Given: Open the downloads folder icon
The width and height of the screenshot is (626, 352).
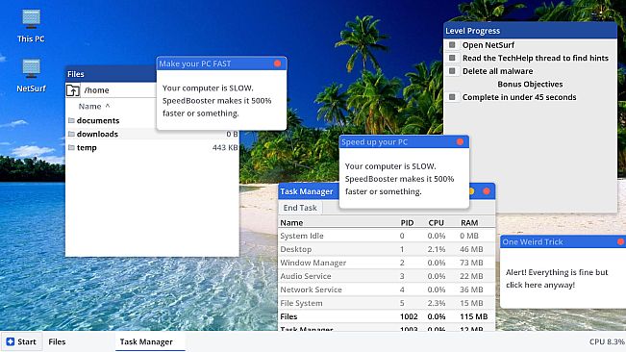Looking at the screenshot, I should click(71, 134).
